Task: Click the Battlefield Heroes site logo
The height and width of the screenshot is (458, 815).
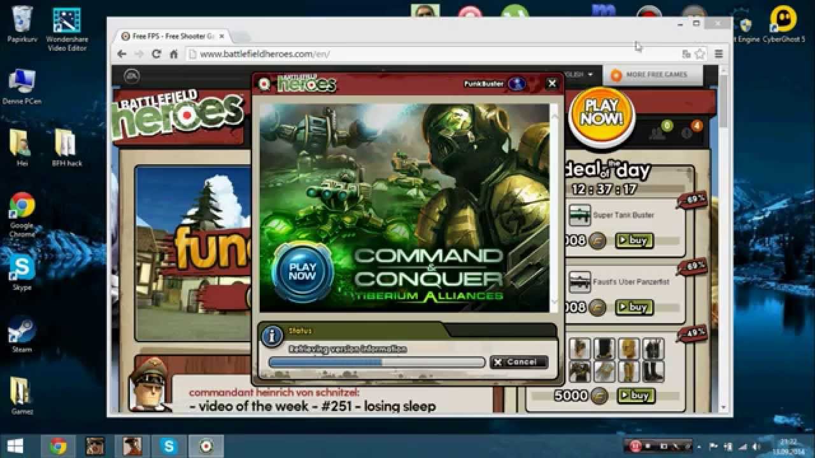Action: [x=177, y=114]
